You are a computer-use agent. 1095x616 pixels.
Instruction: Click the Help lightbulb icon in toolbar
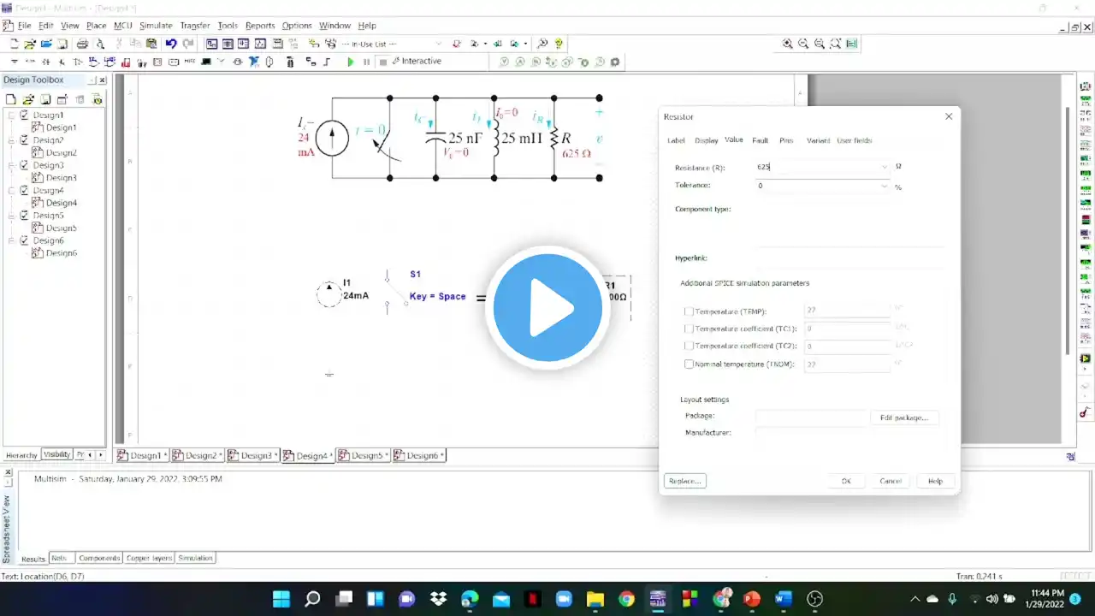[559, 44]
